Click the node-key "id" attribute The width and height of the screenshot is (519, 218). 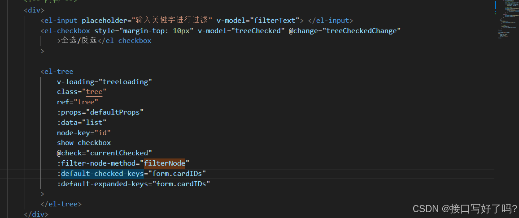click(x=84, y=133)
